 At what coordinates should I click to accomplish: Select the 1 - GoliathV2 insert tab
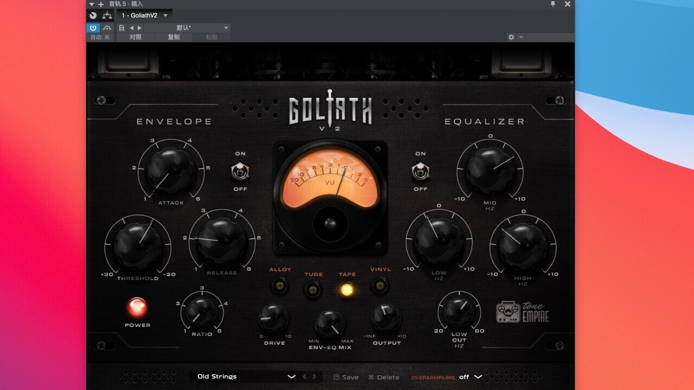tap(140, 15)
